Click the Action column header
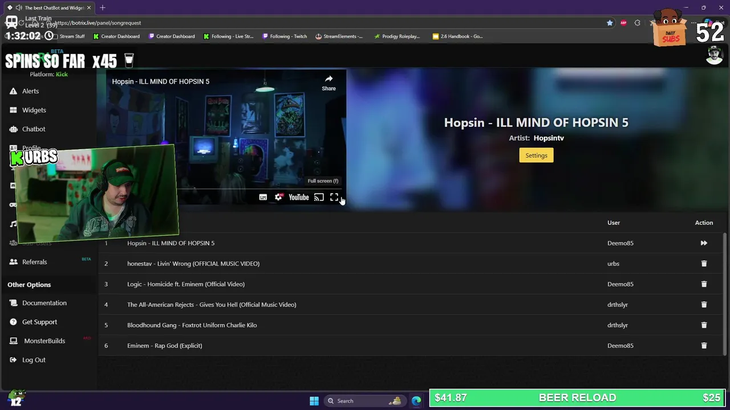The width and height of the screenshot is (730, 410). pyautogui.click(x=704, y=223)
